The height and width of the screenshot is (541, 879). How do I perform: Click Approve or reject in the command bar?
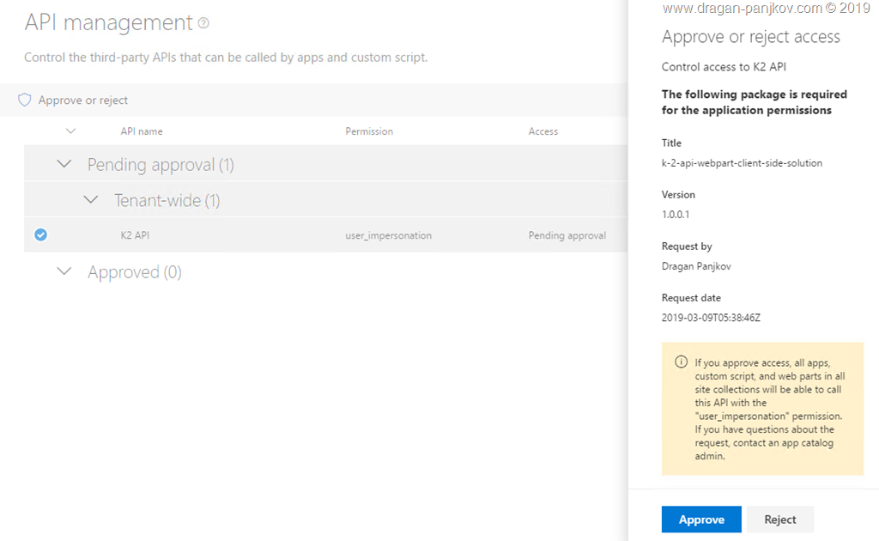click(x=82, y=100)
